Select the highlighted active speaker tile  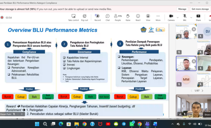(x=186, y=63)
